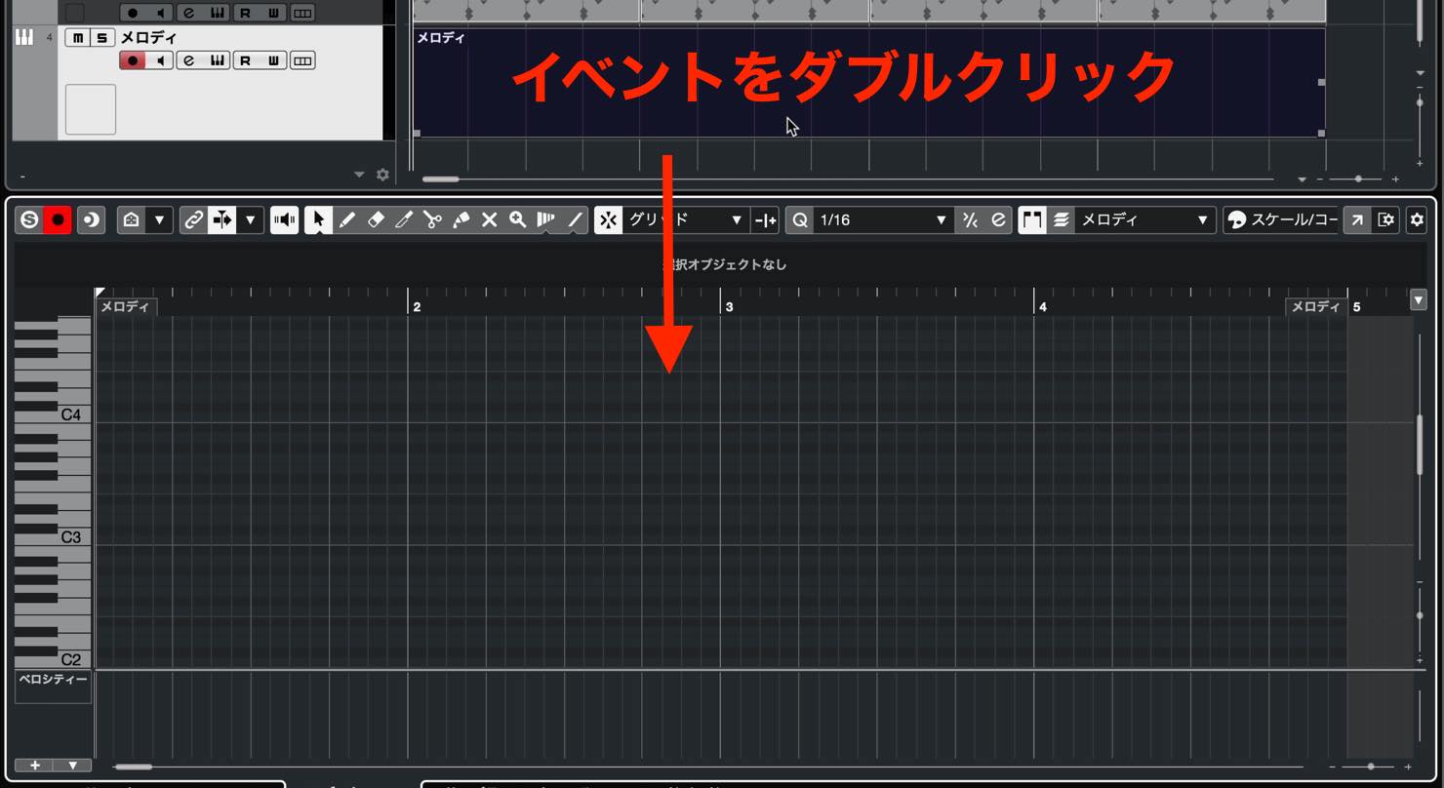Click empty track picture box on メロディ track
Viewport: 1444px width, 788px height.
[91, 109]
